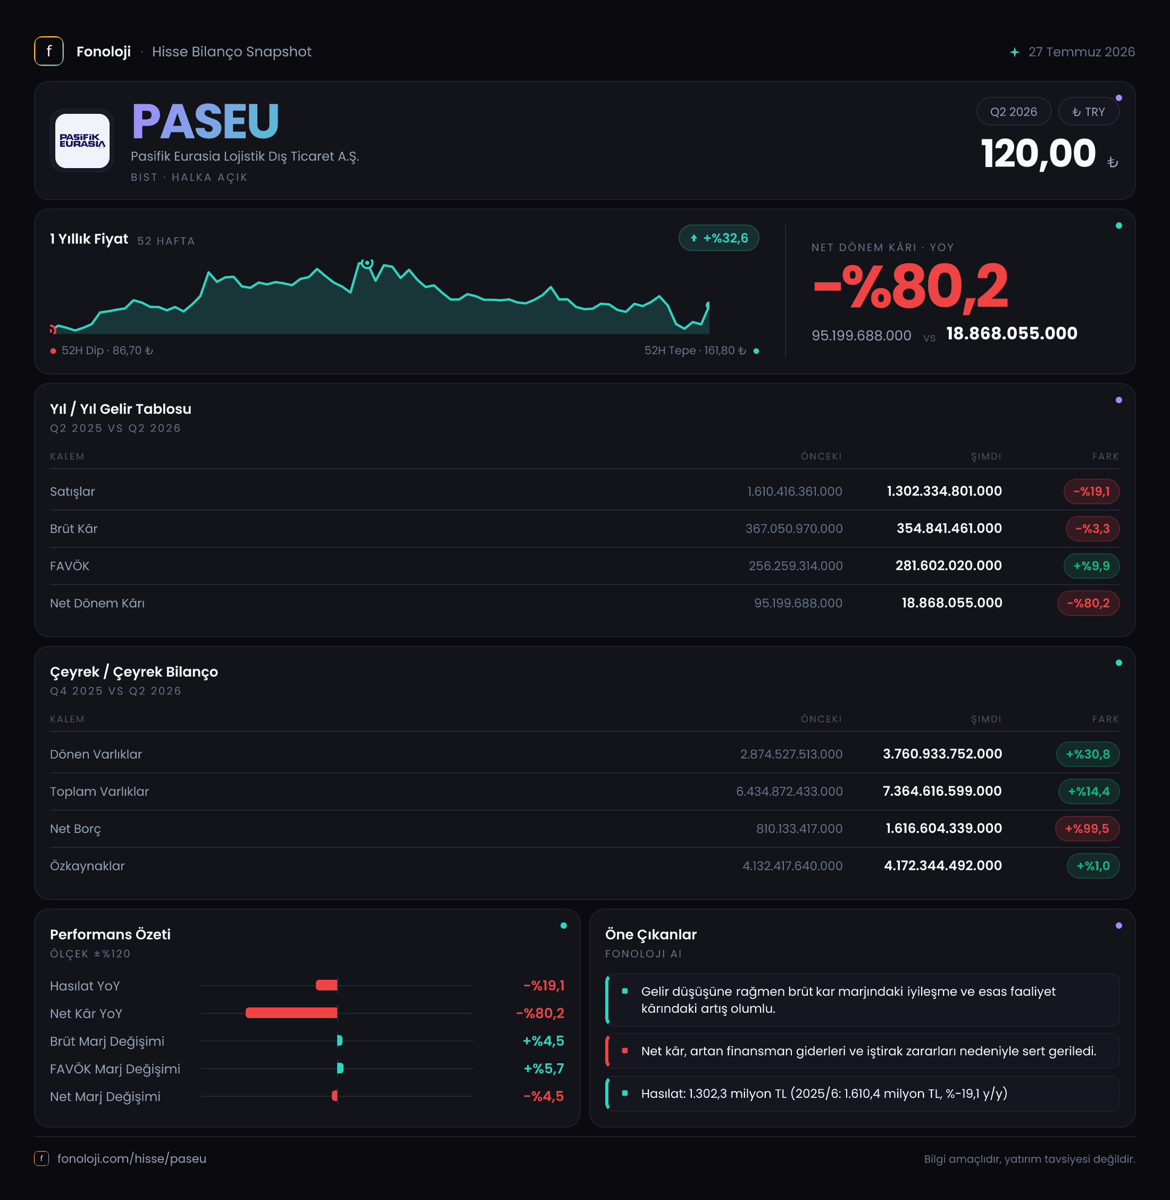Image resolution: width=1170 pixels, height=1200 pixels.
Task: Click the Fonoloji brand name in header
Action: [x=103, y=52]
